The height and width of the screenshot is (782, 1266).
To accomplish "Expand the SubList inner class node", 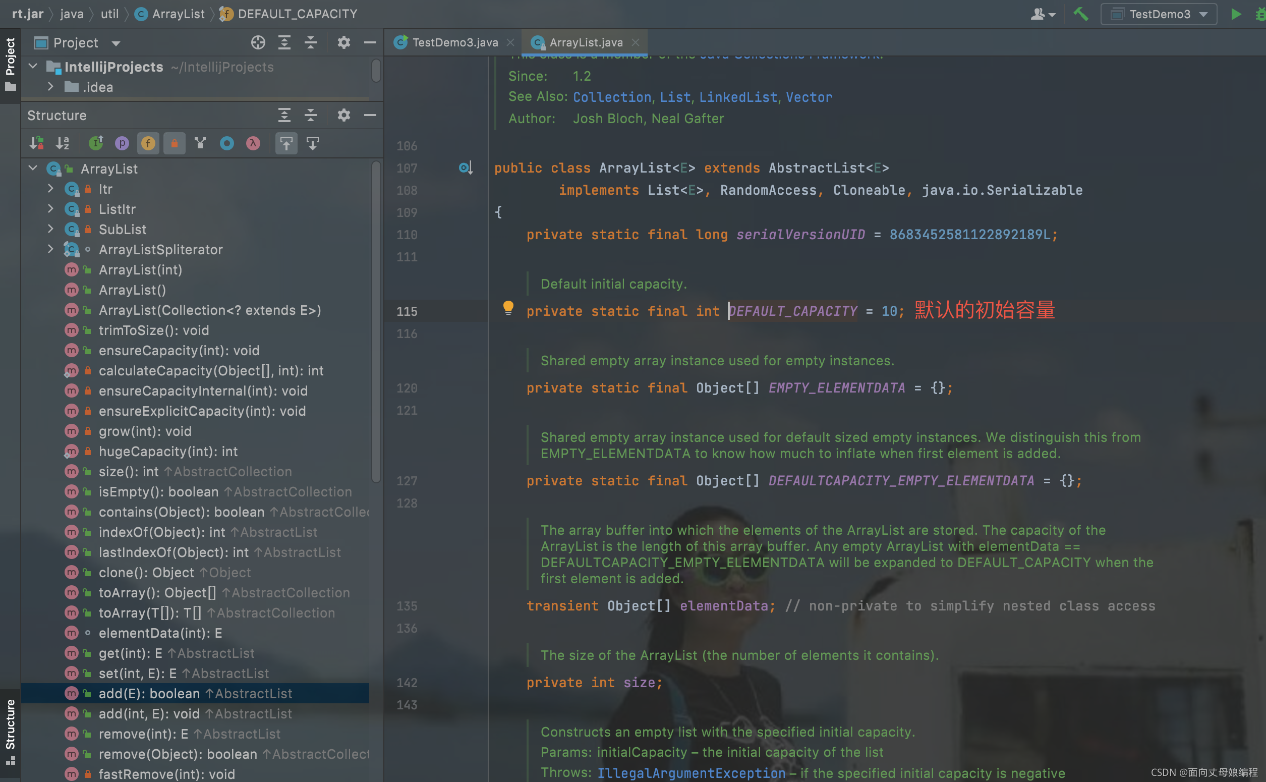I will tap(50, 229).
